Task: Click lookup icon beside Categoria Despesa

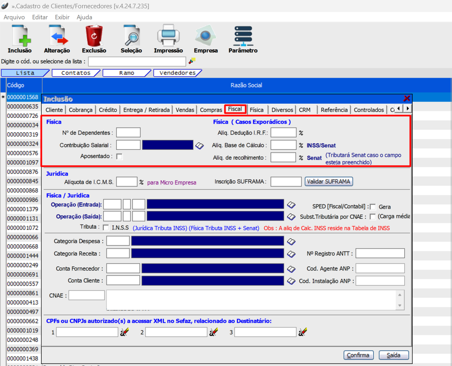Action: pyautogui.click(x=291, y=241)
